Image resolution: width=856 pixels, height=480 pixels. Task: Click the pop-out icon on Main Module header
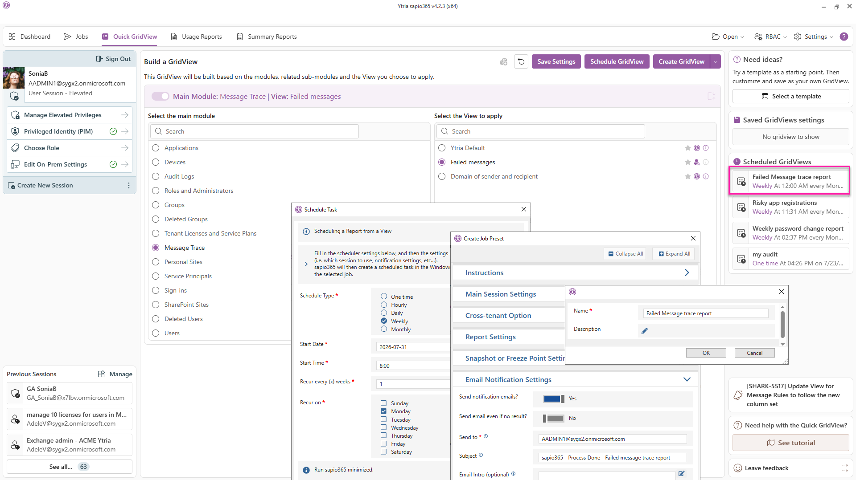pyautogui.click(x=712, y=96)
